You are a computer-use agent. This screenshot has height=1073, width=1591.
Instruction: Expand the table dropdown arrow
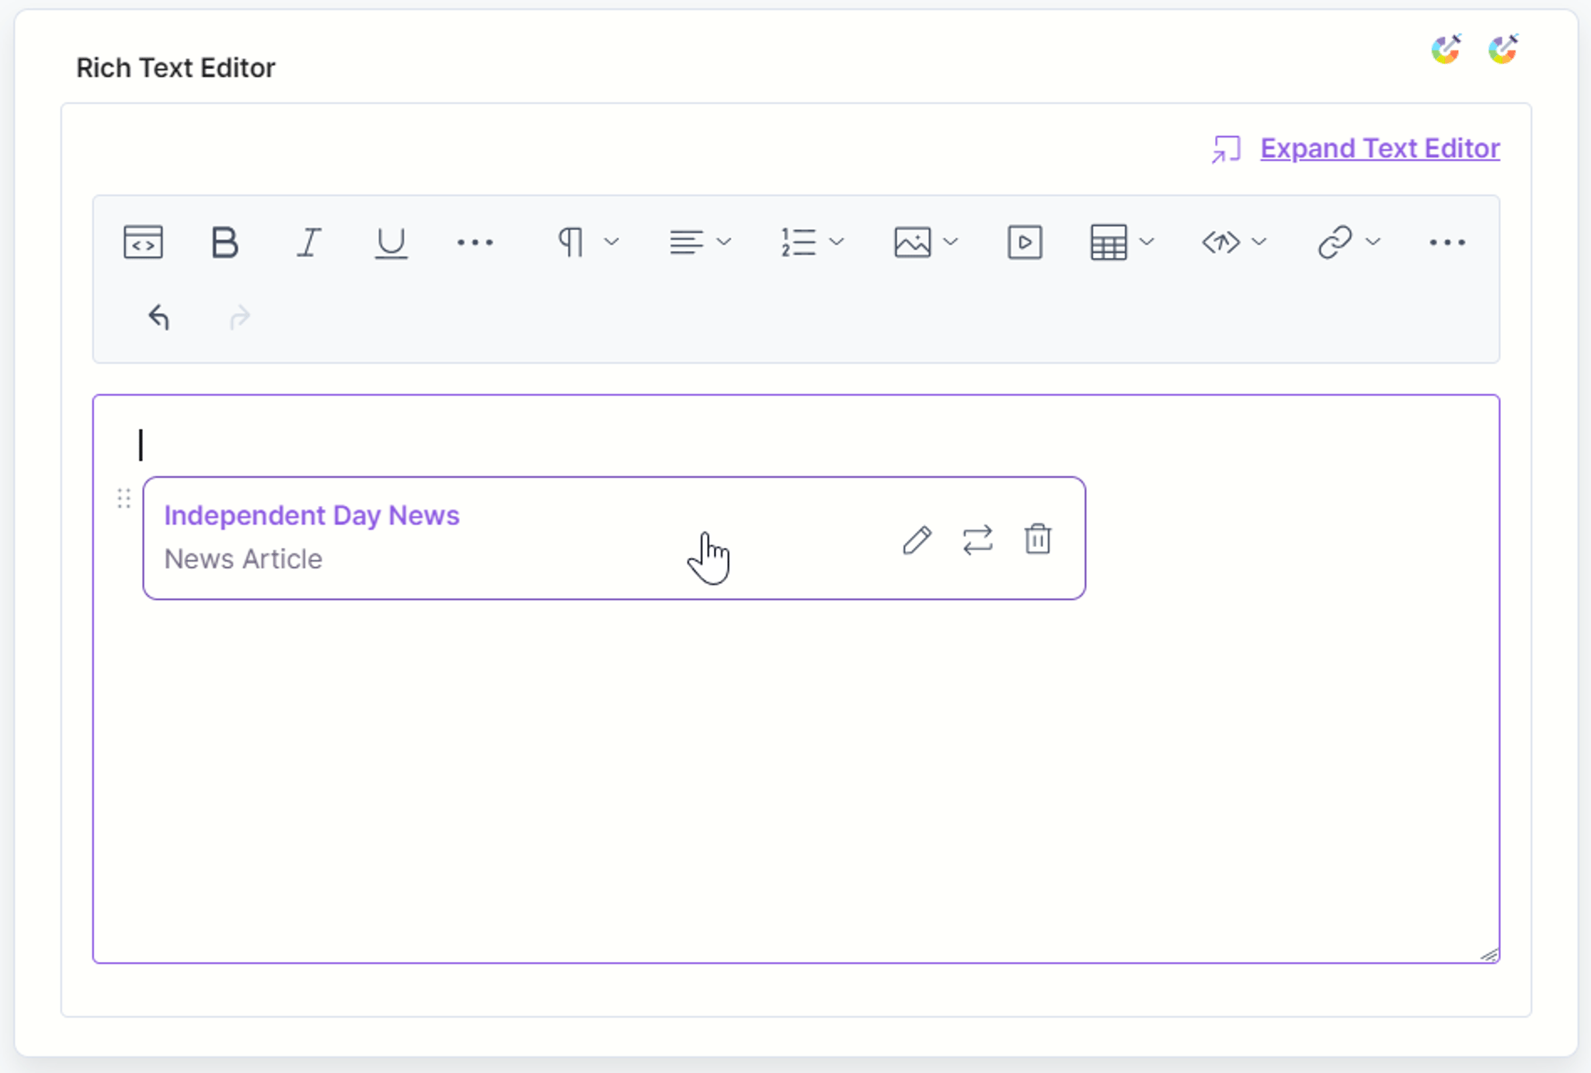[x=1147, y=242]
